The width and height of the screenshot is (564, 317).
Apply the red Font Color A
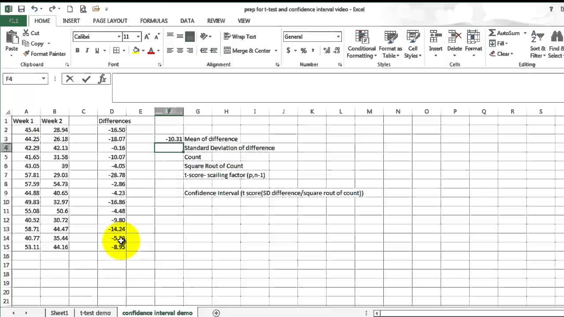point(151,51)
